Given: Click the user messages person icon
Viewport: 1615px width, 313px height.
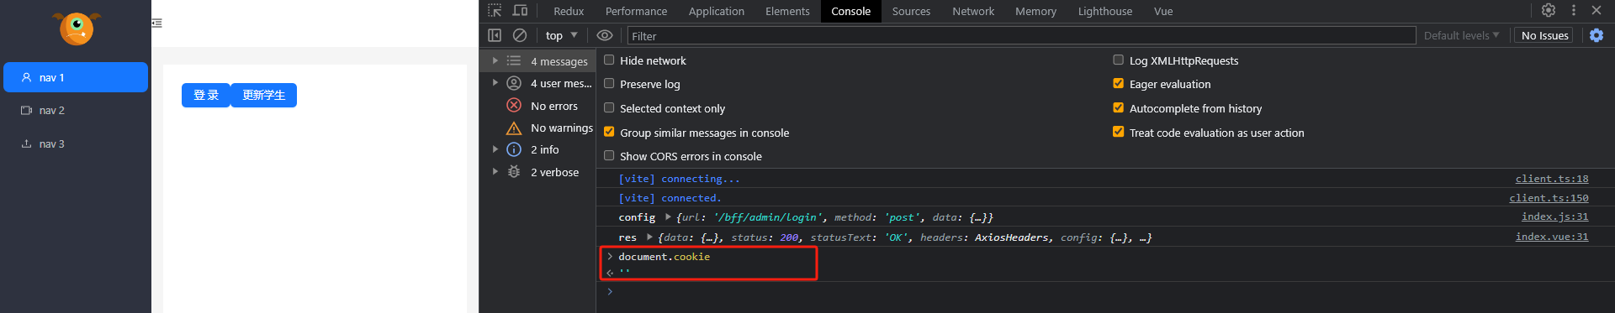Looking at the screenshot, I should [514, 83].
